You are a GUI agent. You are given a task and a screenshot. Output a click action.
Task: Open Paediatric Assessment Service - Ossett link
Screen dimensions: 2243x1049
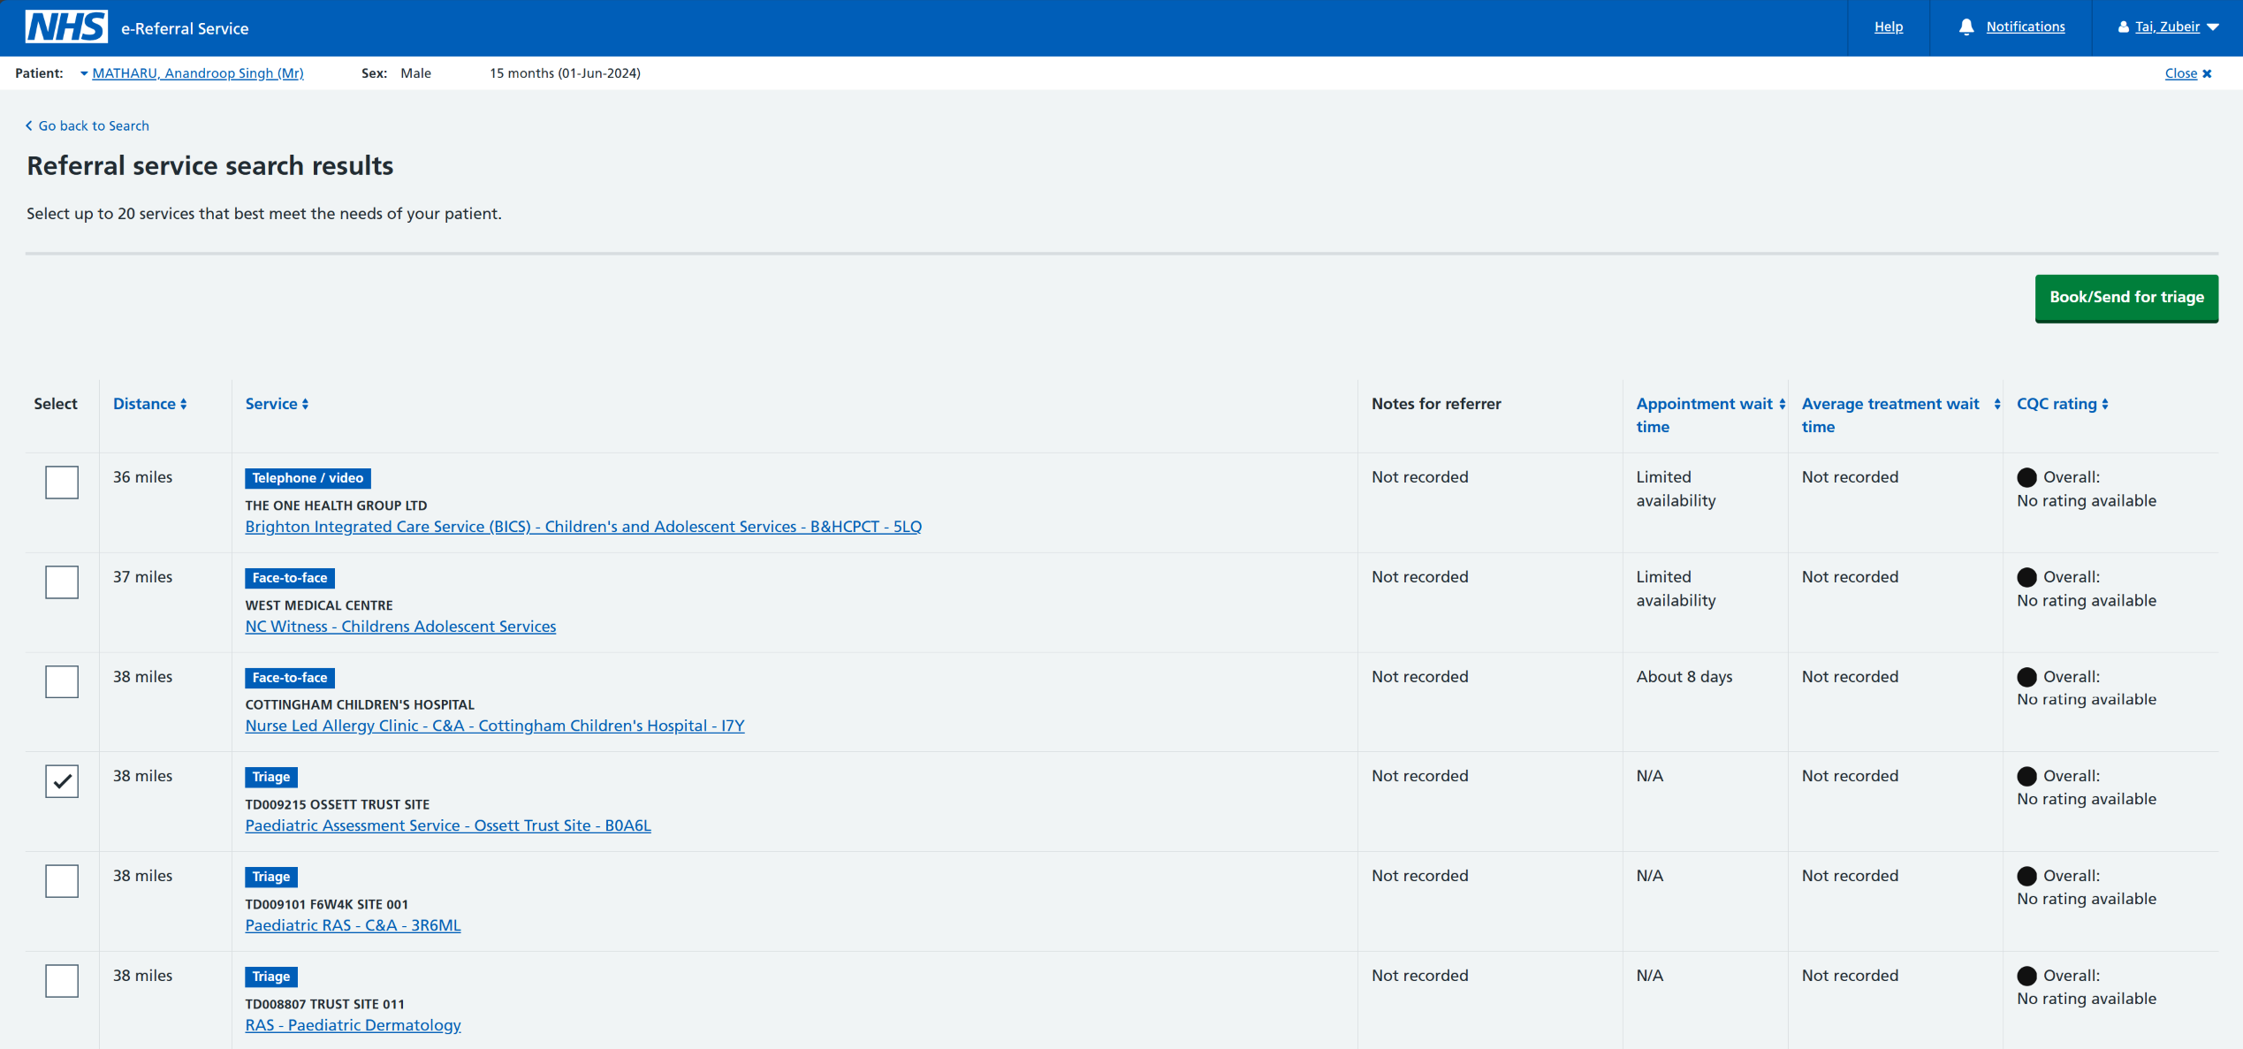pos(448,825)
